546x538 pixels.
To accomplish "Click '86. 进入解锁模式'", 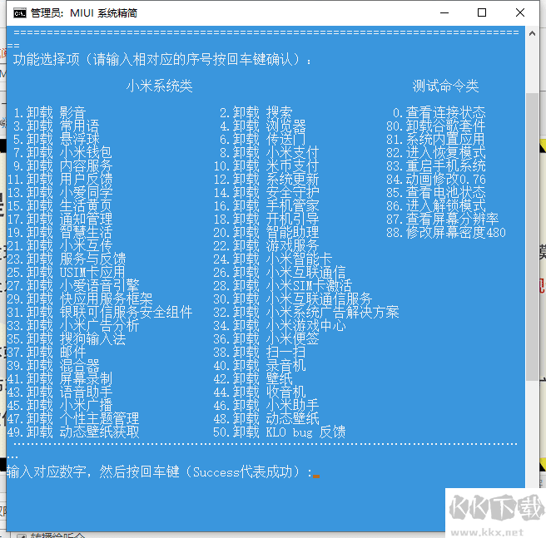I will coord(435,205).
